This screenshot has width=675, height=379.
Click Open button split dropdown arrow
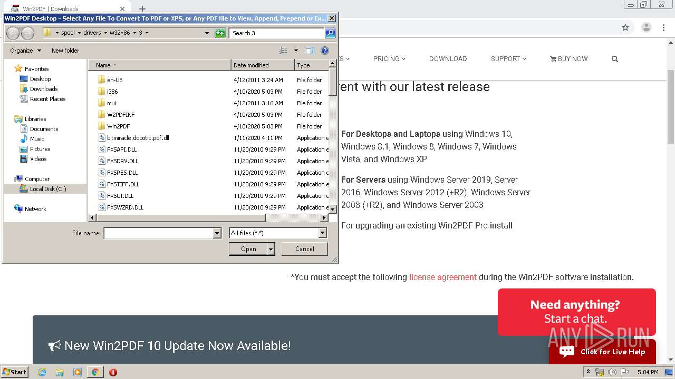click(x=271, y=249)
